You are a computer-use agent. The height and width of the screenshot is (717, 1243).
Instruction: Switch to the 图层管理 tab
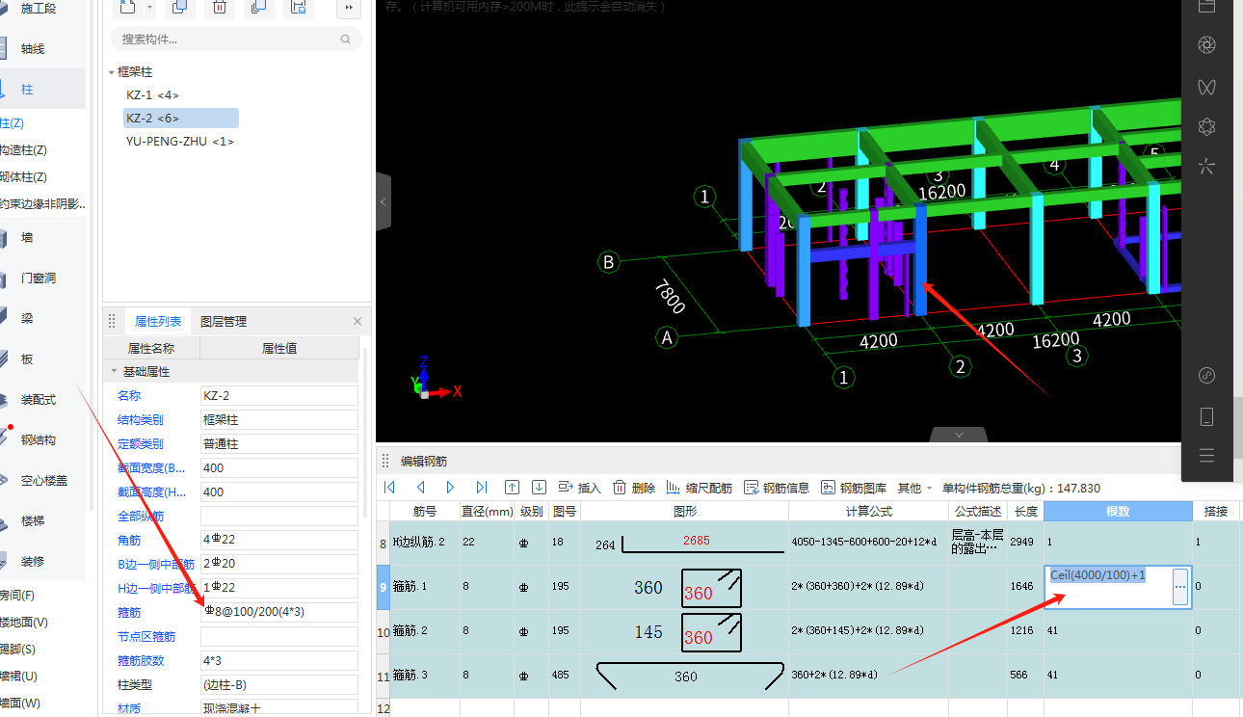point(224,322)
